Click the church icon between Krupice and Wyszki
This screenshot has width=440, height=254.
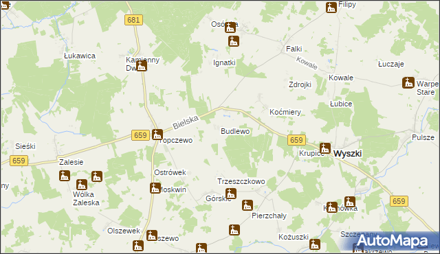tap(325, 148)
